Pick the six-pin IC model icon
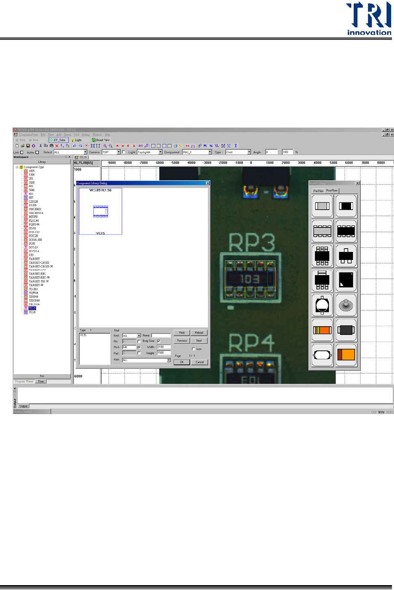394x590 pixels. point(322,256)
